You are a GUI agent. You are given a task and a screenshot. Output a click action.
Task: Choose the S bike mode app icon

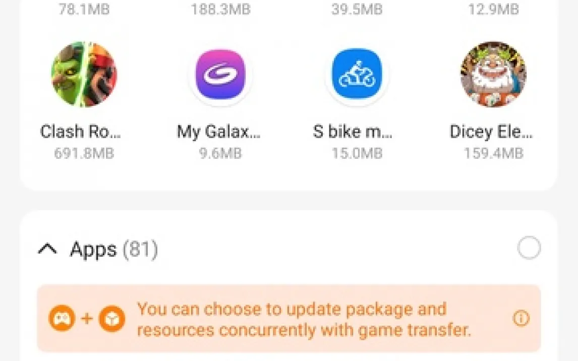[x=357, y=74]
